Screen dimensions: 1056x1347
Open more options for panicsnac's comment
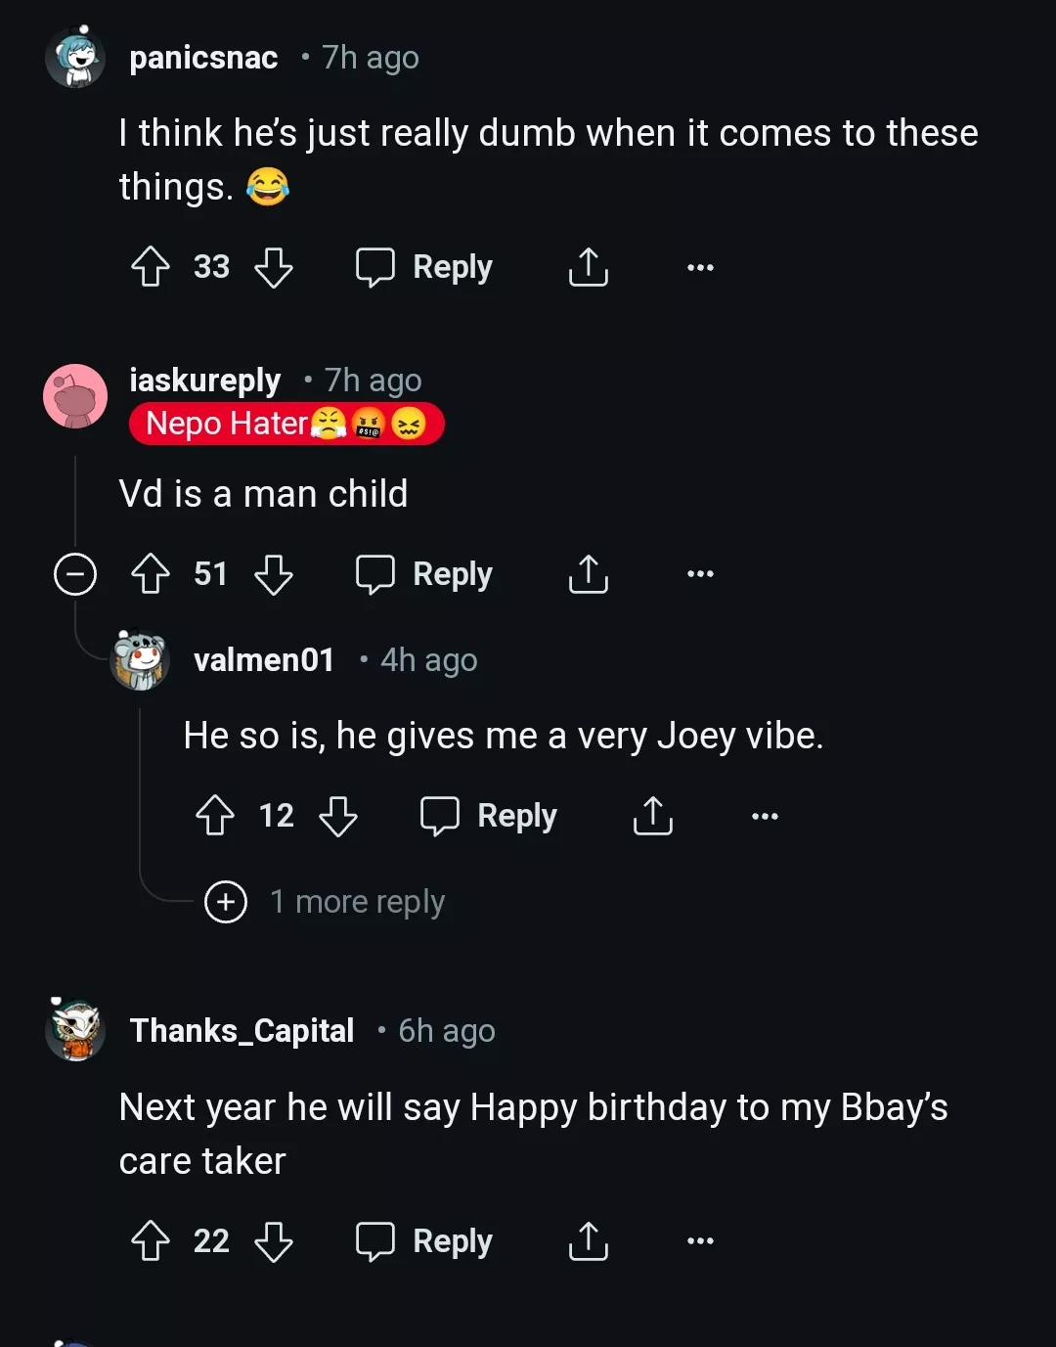700,267
